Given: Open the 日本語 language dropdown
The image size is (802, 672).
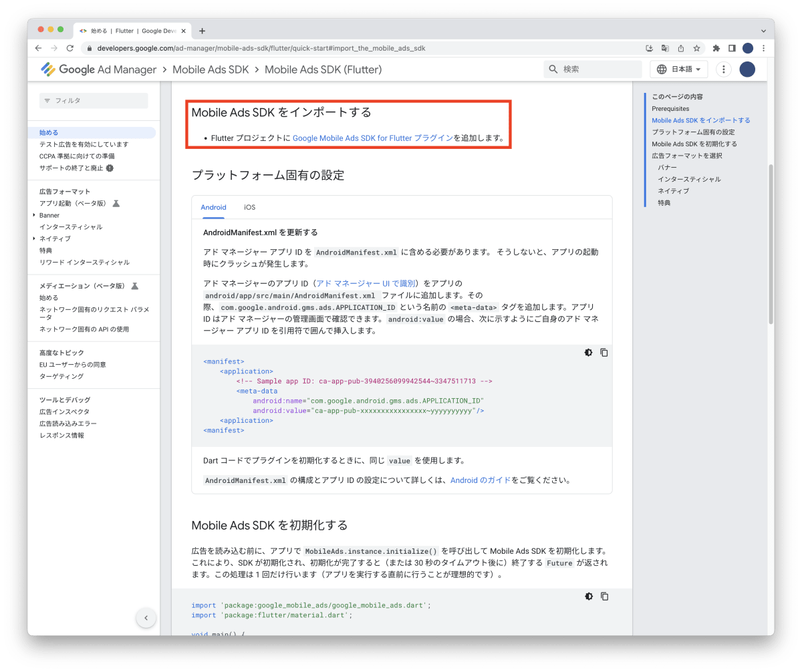Looking at the screenshot, I should [678, 69].
